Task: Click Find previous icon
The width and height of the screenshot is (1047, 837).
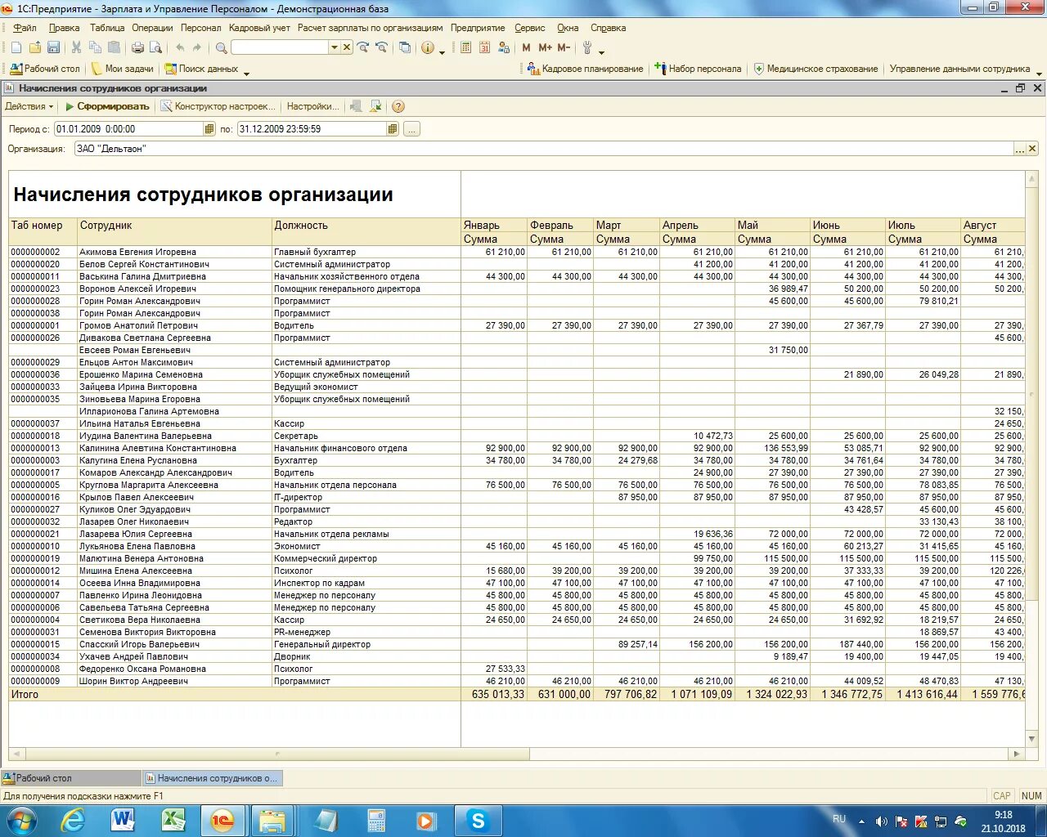Action: (381, 48)
